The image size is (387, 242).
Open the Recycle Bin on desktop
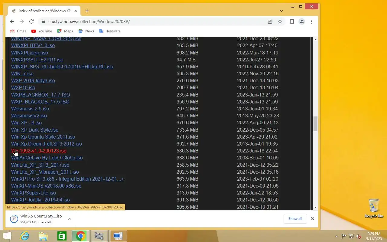tap(374, 208)
